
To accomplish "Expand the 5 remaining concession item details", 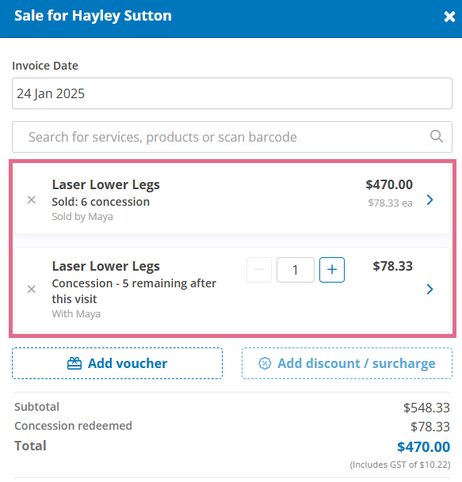I will pyautogui.click(x=430, y=289).
